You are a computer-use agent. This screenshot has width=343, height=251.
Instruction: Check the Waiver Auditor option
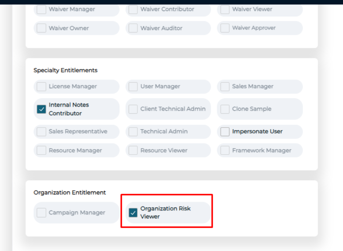pos(133,28)
